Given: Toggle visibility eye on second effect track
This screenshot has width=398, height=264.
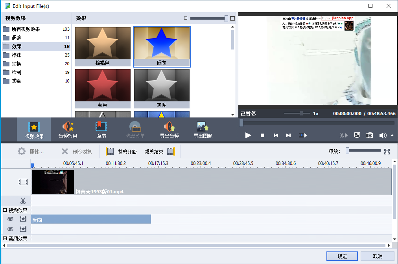Looking at the screenshot, I should click(x=10, y=229).
